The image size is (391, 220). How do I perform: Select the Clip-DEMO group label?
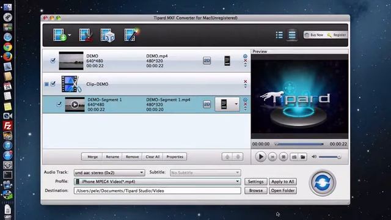(97, 84)
